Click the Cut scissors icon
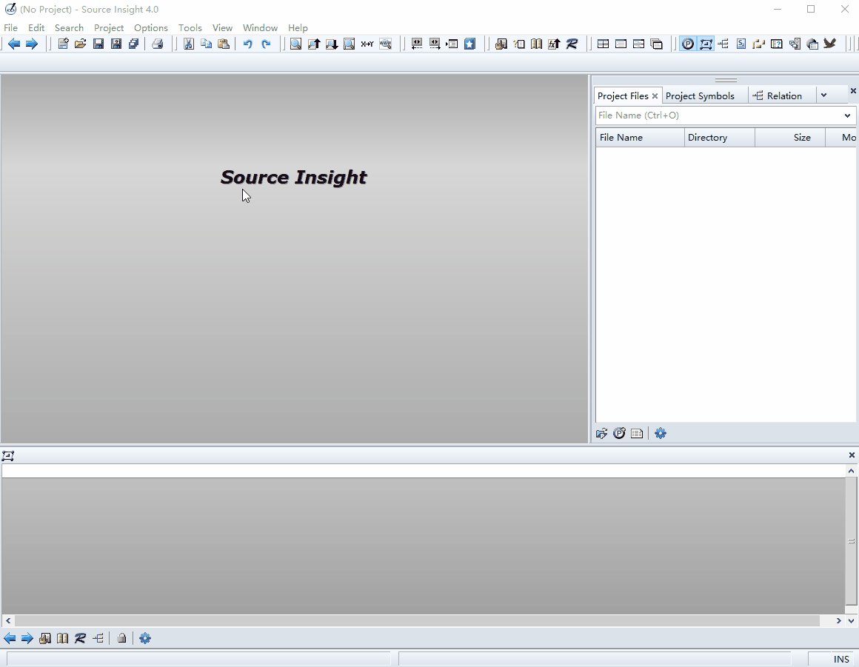 188,44
